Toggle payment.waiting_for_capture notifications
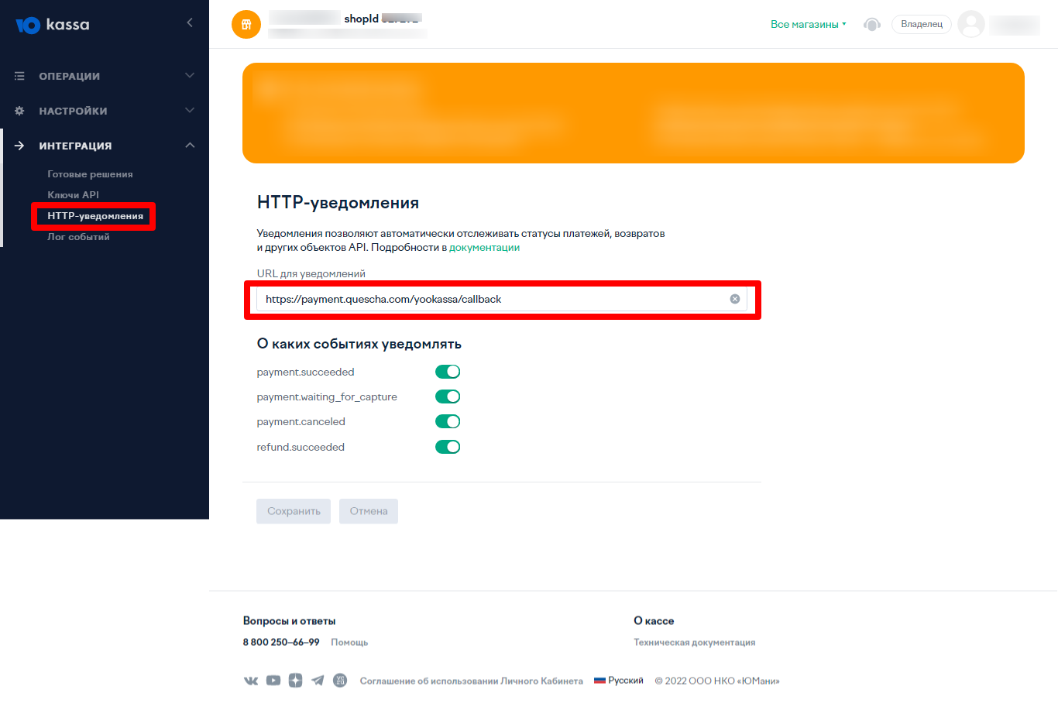The image size is (1058, 714). pos(448,396)
